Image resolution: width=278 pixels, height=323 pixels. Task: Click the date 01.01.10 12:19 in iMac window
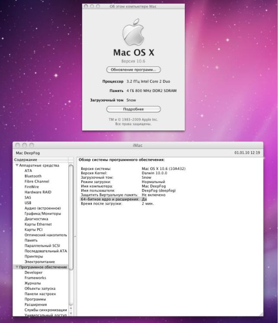click(247, 153)
